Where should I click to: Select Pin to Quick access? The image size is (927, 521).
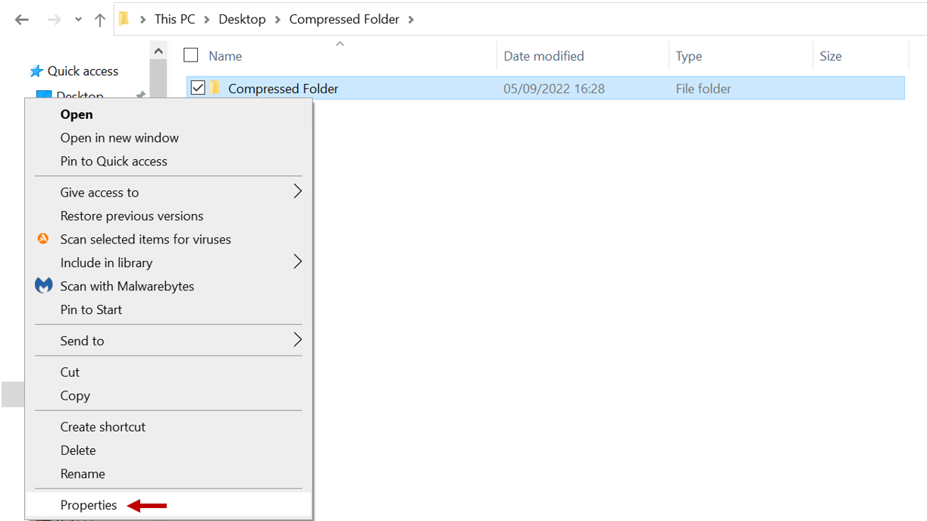pyautogui.click(x=168, y=162)
